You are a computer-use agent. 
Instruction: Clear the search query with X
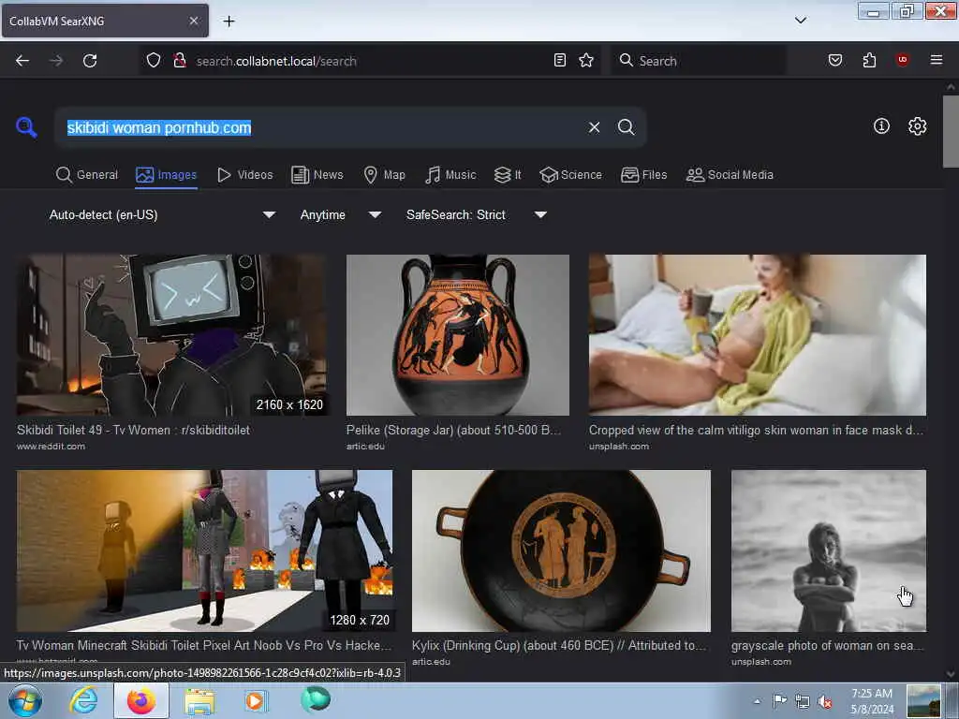(x=594, y=127)
